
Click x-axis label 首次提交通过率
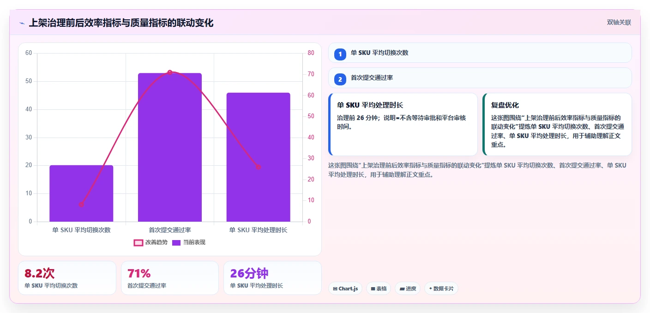[170, 230]
